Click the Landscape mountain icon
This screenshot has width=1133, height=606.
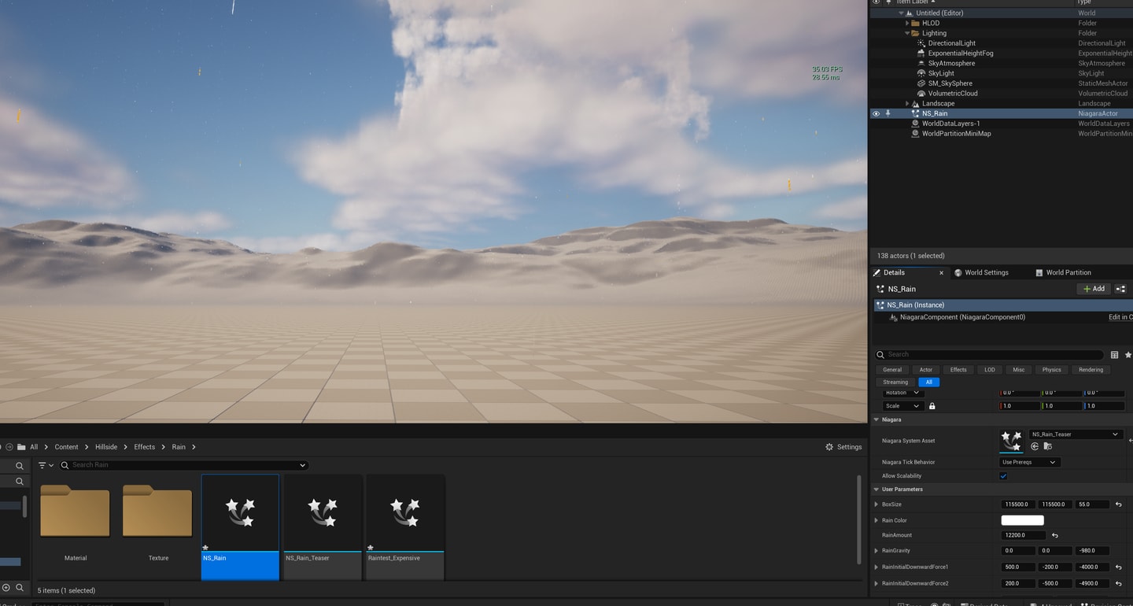click(x=915, y=103)
